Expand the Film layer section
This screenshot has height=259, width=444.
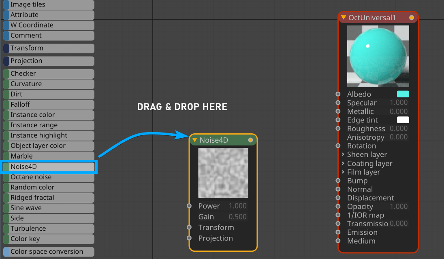pyautogui.click(x=343, y=172)
